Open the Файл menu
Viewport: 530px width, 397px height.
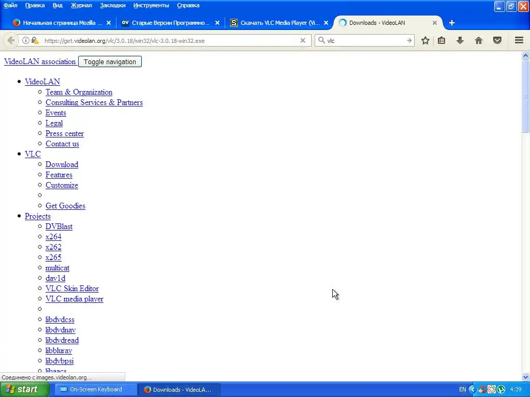pyautogui.click(x=10, y=5)
